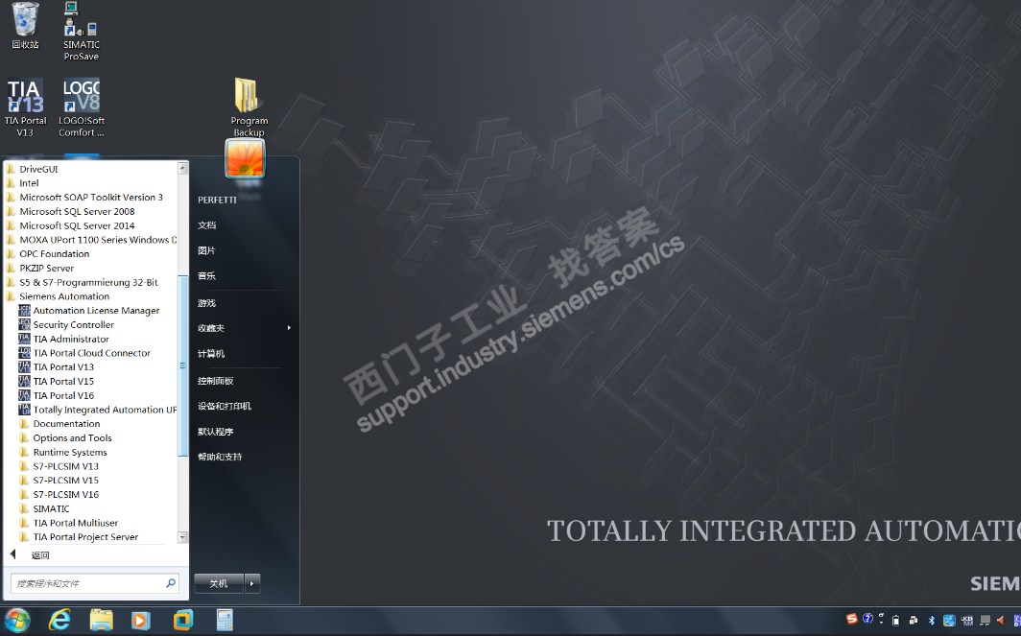Screen dimensions: 1021x636
Task: Open Windows Explorer from the taskbar
Action: (x=101, y=621)
